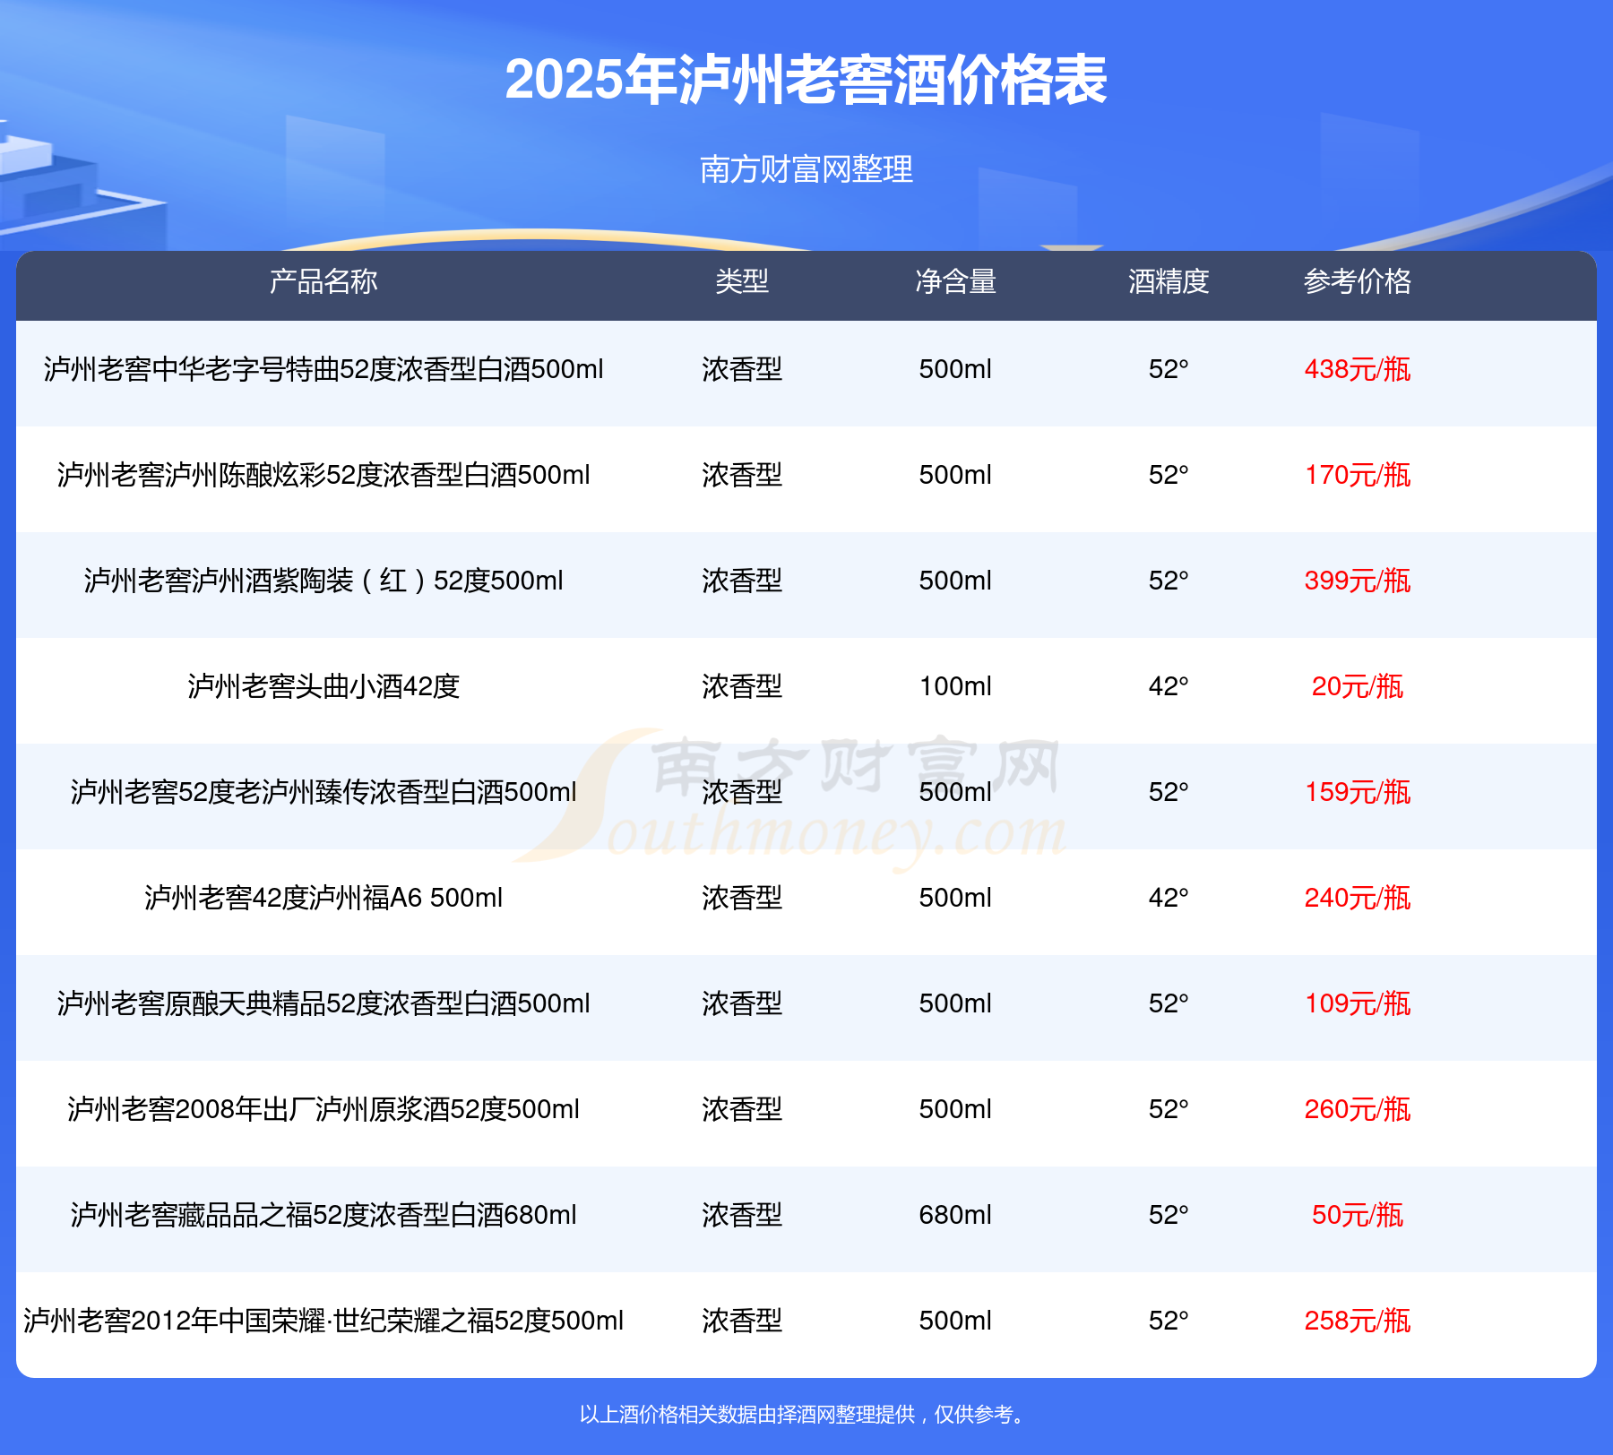Select 52° in the 原酿天典精品 row
The image size is (1613, 1455).
[1169, 1003]
